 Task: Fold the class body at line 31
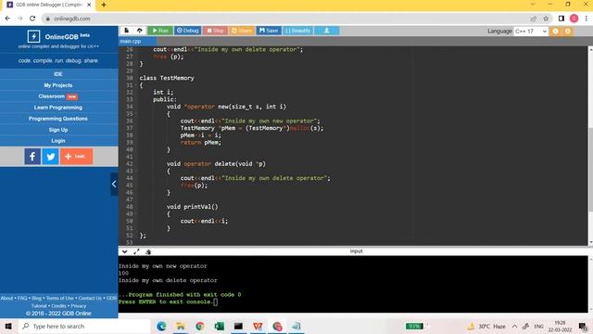pyautogui.click(x=136, y=85)
